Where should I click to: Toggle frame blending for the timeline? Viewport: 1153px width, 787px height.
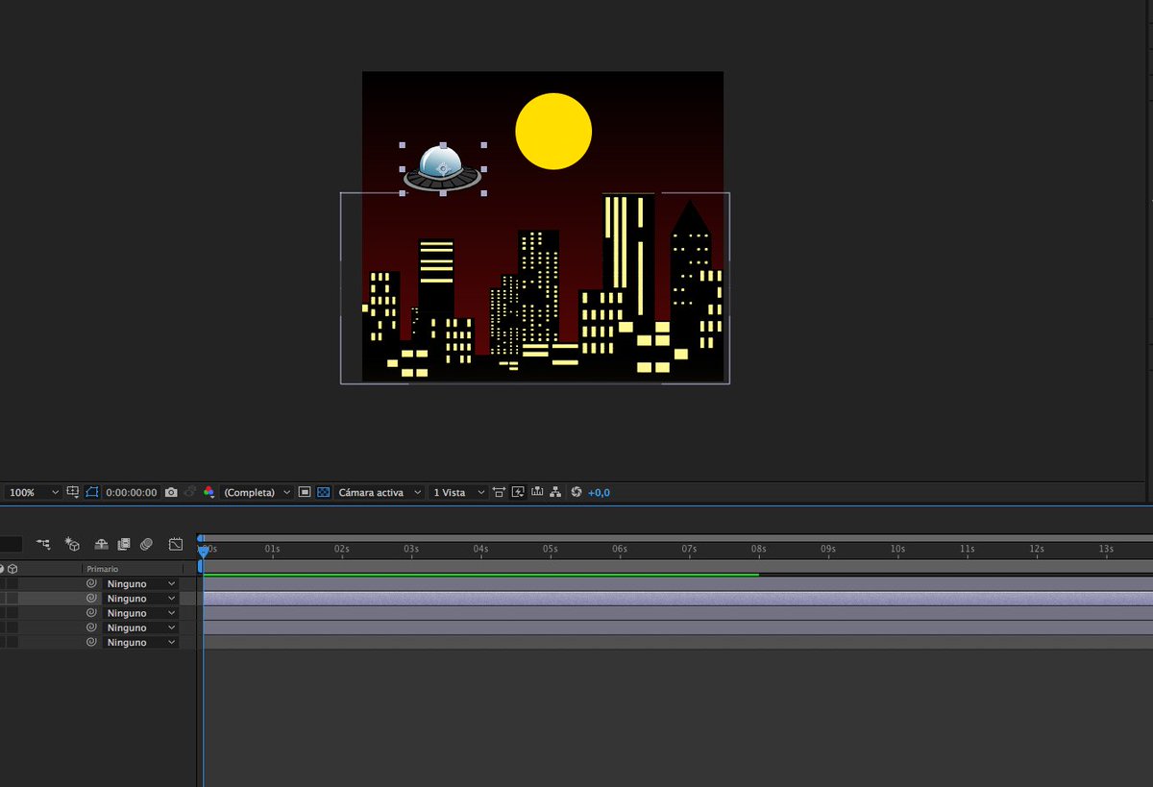click(124, 544)
